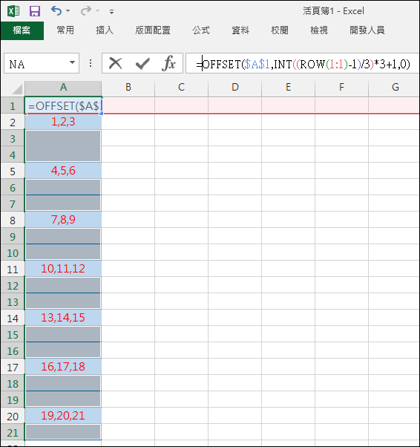Open the 檔案 tab
The height and width of the screenshot is (447, 420).
pos(22,30)
